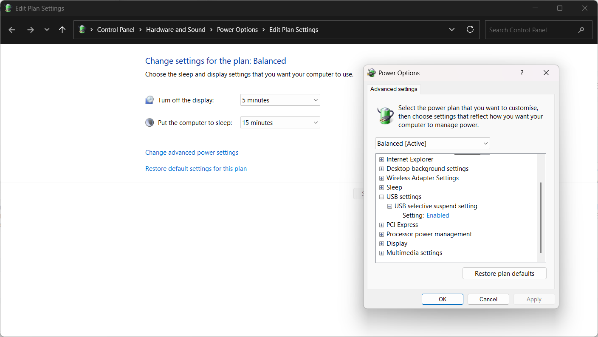
Task: Go back using the back arrow
Action: 12,30
